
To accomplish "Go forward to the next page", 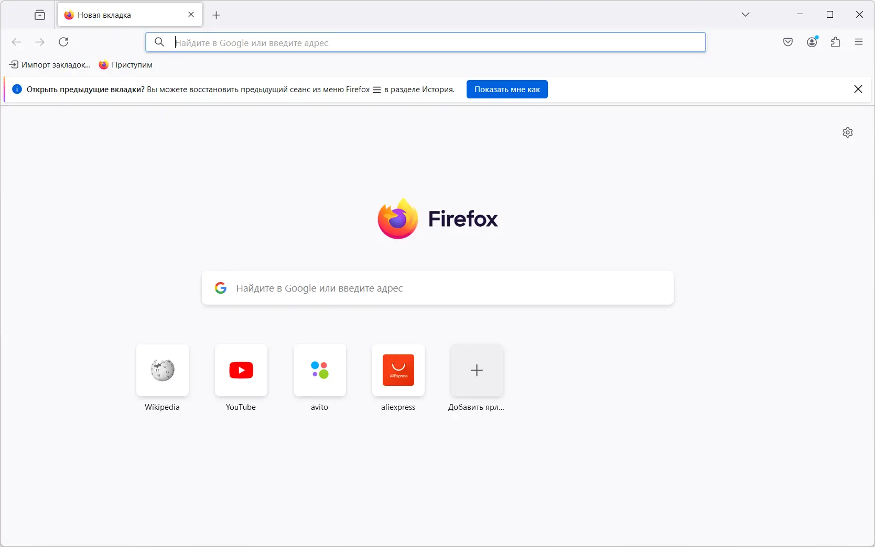I will 40,42.
